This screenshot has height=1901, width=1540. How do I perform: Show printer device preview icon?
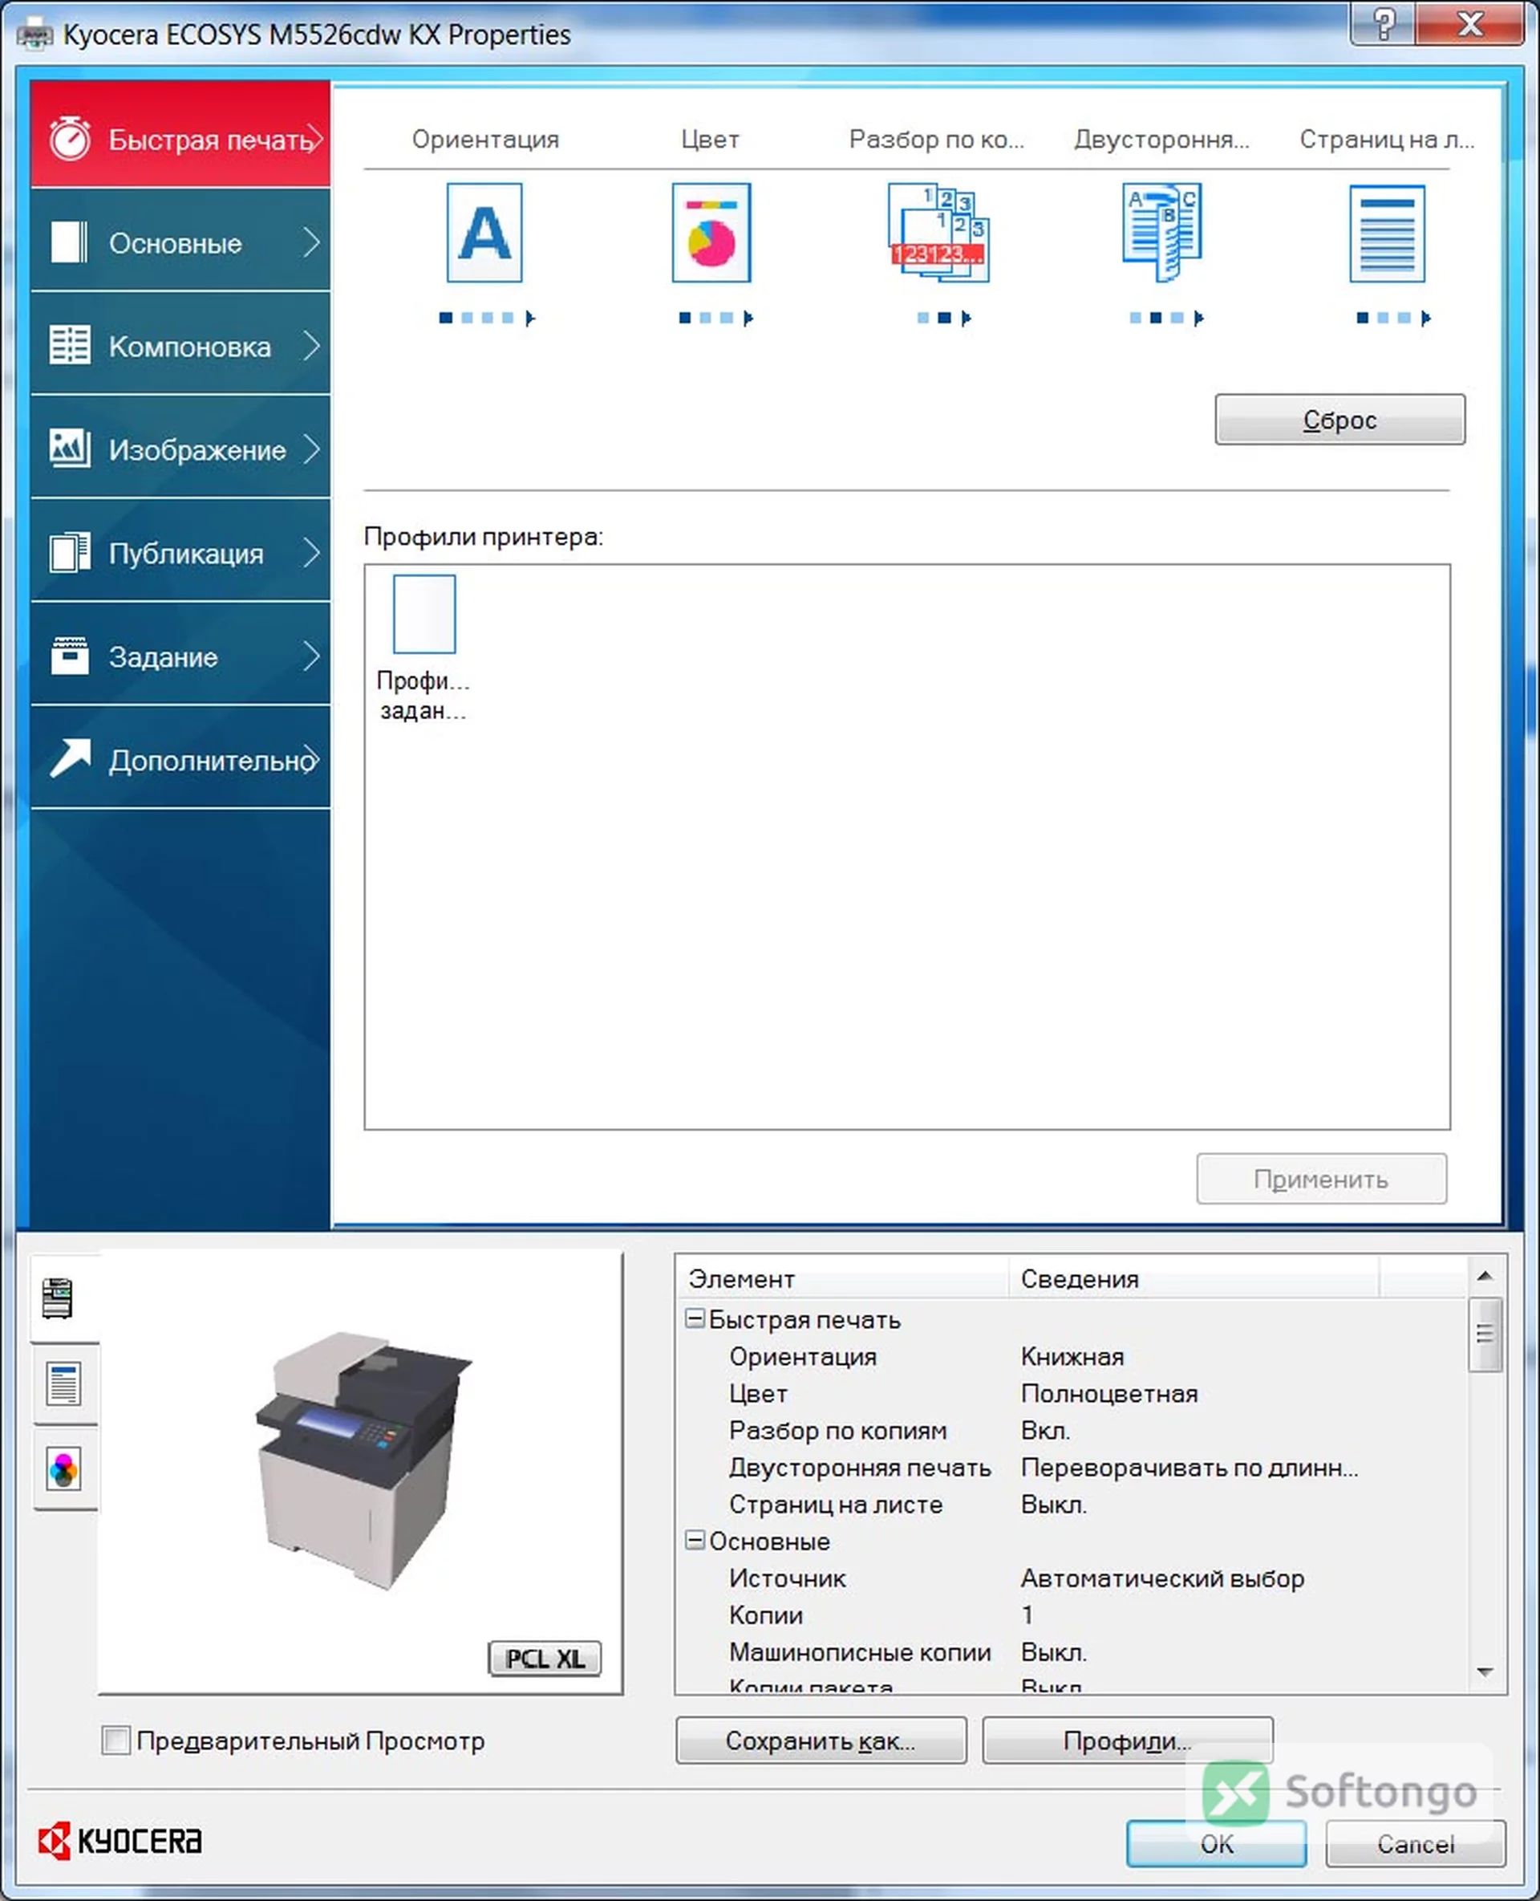[x=59, y=1298]
